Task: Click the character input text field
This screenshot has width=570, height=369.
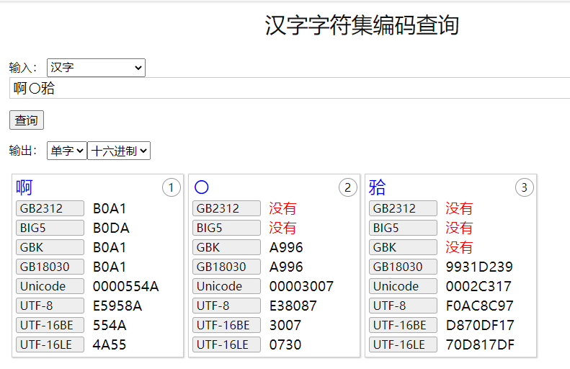Action: (x=288, y=89)
